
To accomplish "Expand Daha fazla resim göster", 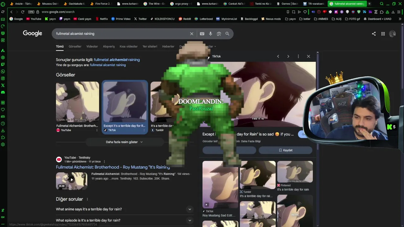I will [124, 142].
